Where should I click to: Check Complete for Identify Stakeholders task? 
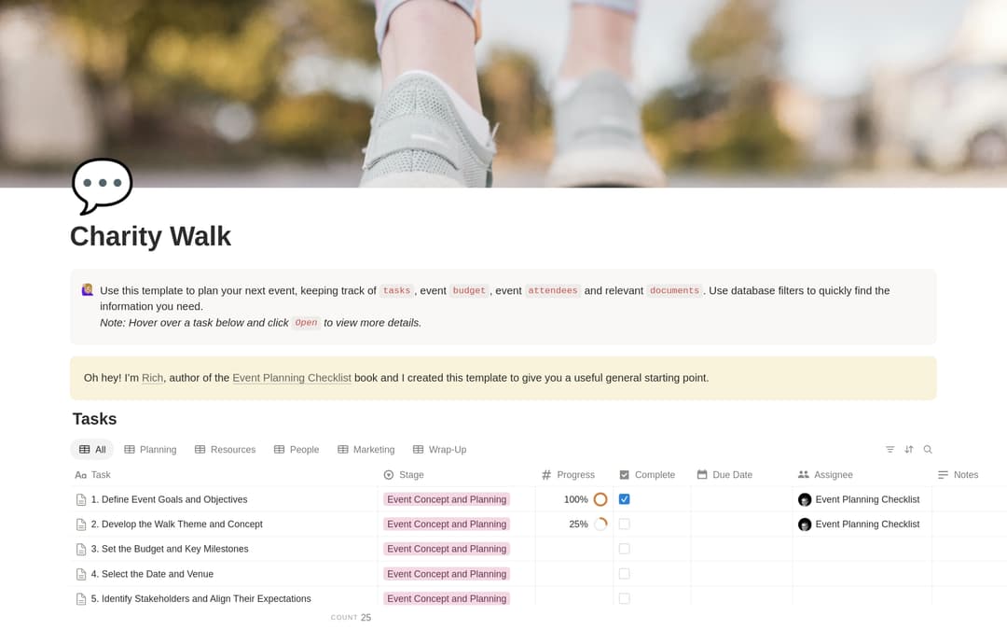coord(624,599)
